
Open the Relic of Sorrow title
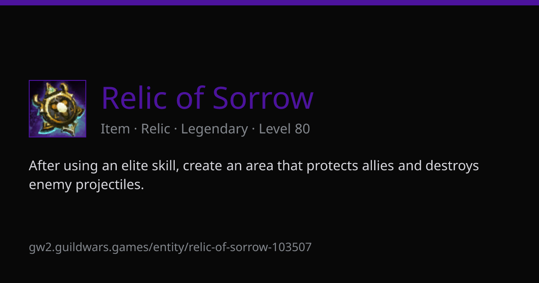208,97
